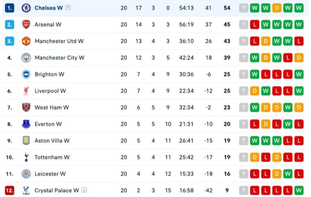The width and height of the screenshot is (311, 197).
Task: Click the Liverpool W club crest
Action: [26, 91]
